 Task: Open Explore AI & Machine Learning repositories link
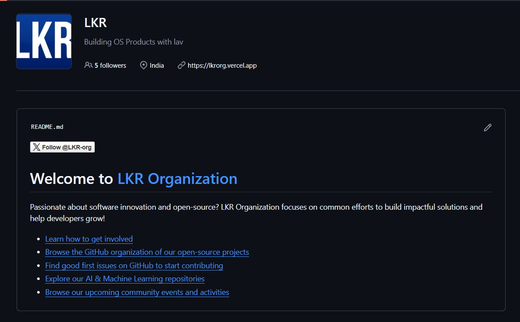tap(125, 279)
